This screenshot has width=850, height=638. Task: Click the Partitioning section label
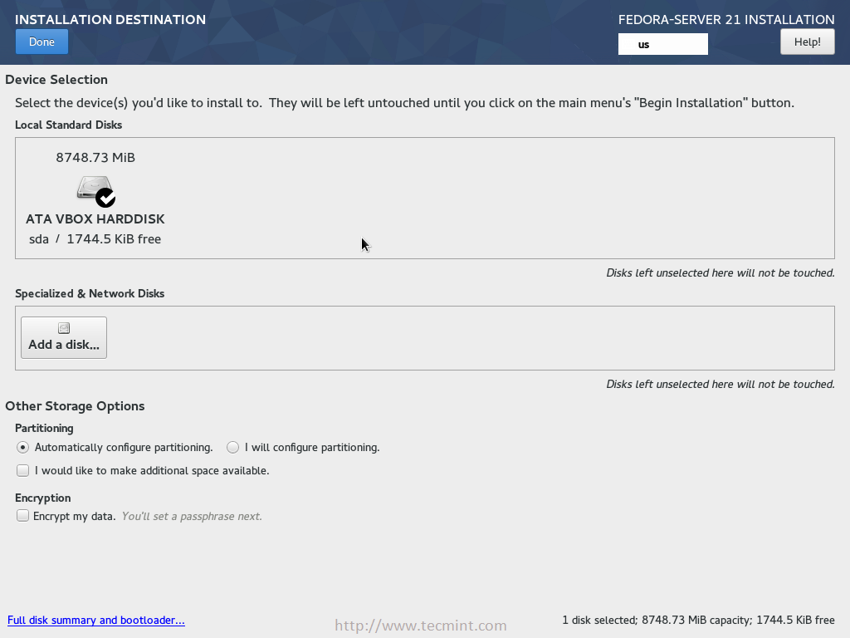(44, 428)
